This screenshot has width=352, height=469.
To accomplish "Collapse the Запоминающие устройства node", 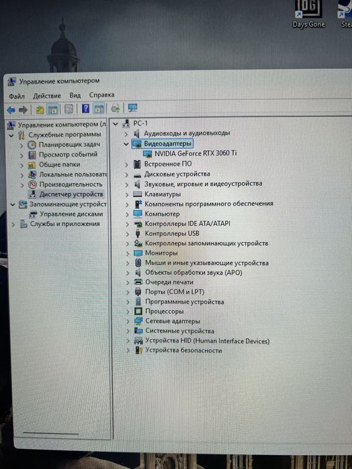I will [13, 205].
